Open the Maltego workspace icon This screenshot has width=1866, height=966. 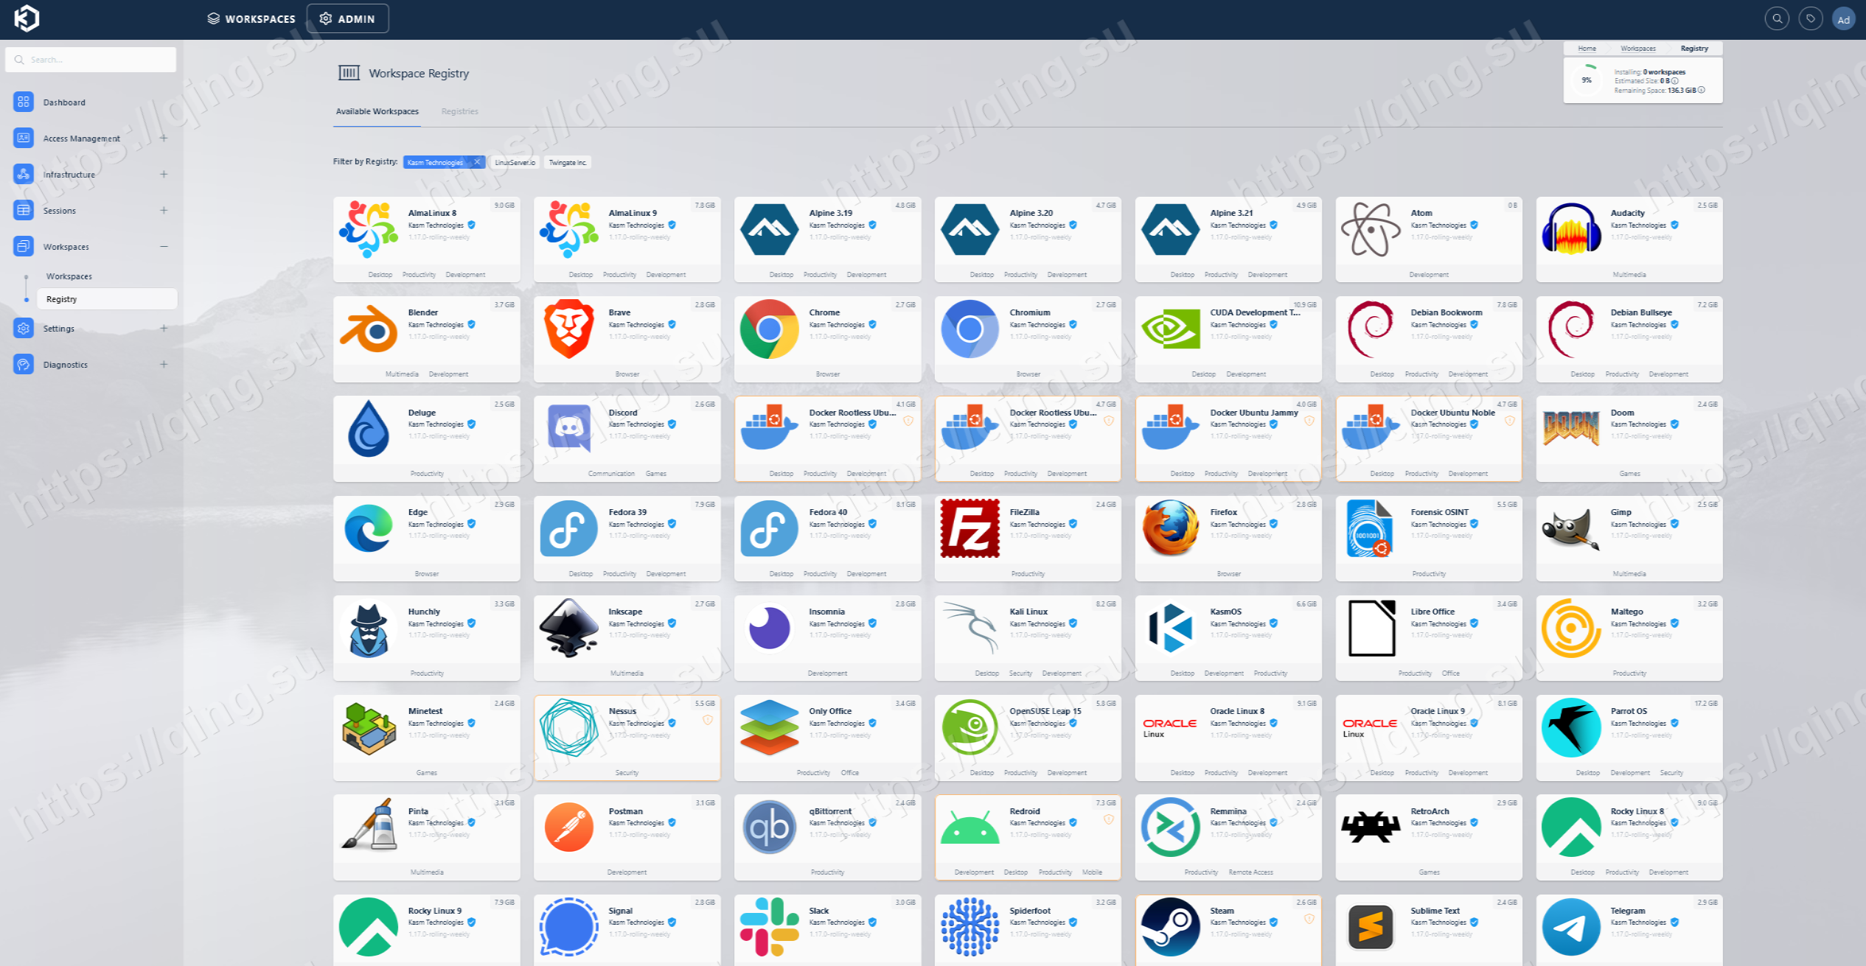tap(1571, 628)
